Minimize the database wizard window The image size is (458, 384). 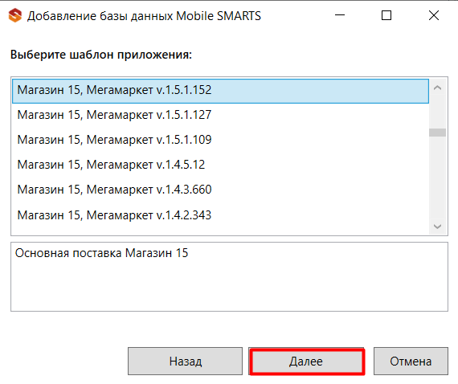tap(340, 15)
